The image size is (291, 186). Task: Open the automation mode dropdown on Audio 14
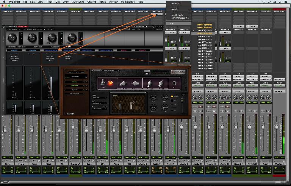pyautogui.click(x=198, y=85)
